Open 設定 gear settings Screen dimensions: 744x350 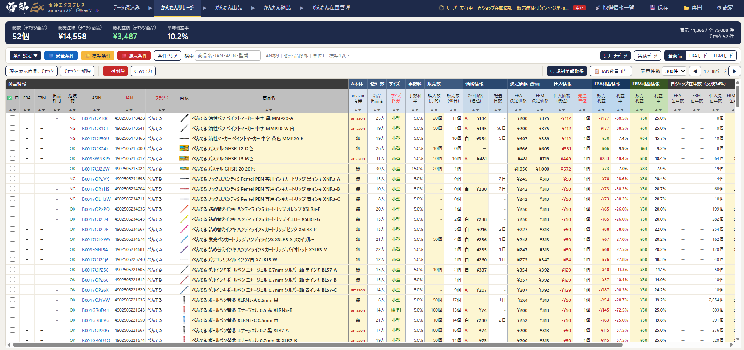725,8
